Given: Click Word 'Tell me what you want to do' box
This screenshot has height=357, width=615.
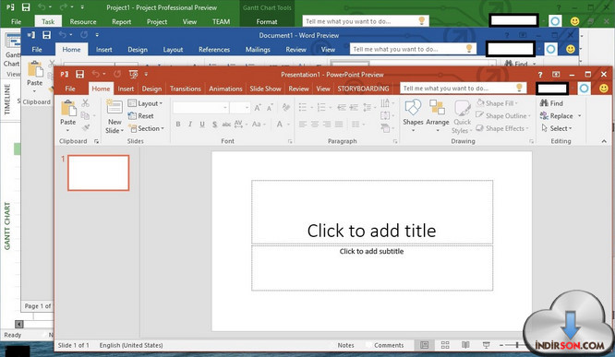Looking at the screenshot, I should point(413,49).
